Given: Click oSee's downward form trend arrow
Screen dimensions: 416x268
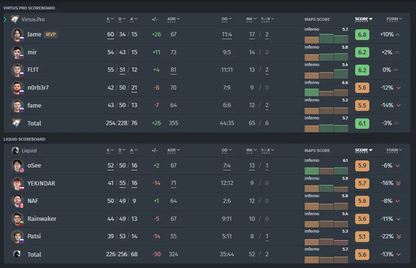Looking at the screenshot, I should pos(398,166).
